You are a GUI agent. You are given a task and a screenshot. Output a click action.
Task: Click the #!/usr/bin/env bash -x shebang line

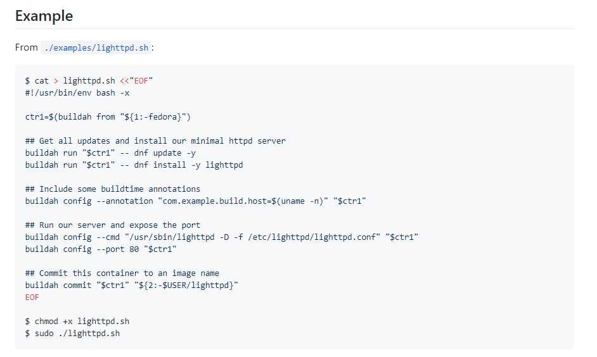pos(77,93)
